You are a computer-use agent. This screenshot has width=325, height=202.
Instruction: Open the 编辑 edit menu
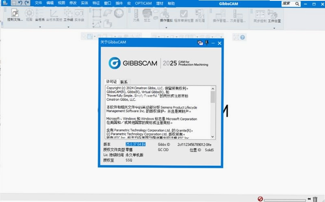[x=50, y=3]
